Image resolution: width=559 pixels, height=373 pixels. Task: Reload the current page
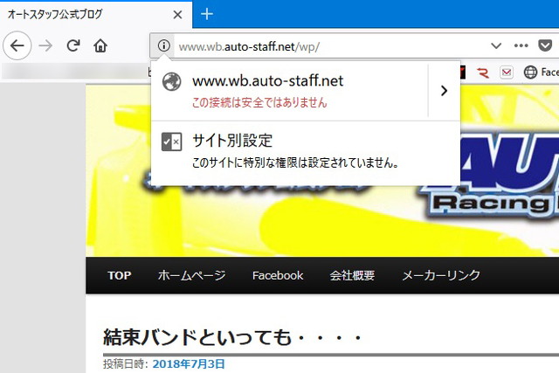73,45
